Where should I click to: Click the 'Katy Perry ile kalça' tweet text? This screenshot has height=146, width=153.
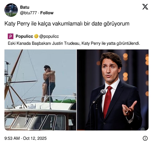67,24
